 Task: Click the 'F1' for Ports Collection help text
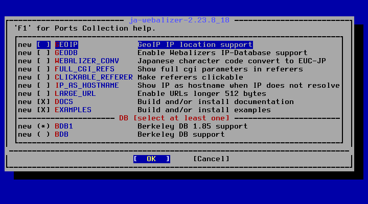pyautogui.click(x=85, y=29)
